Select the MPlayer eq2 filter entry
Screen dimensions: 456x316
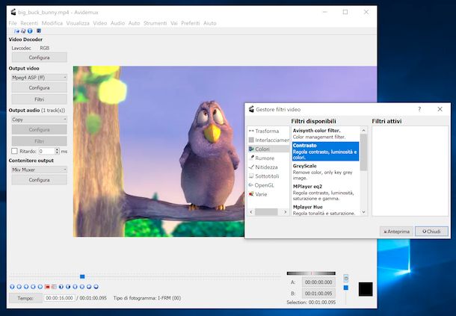[325, 192]
